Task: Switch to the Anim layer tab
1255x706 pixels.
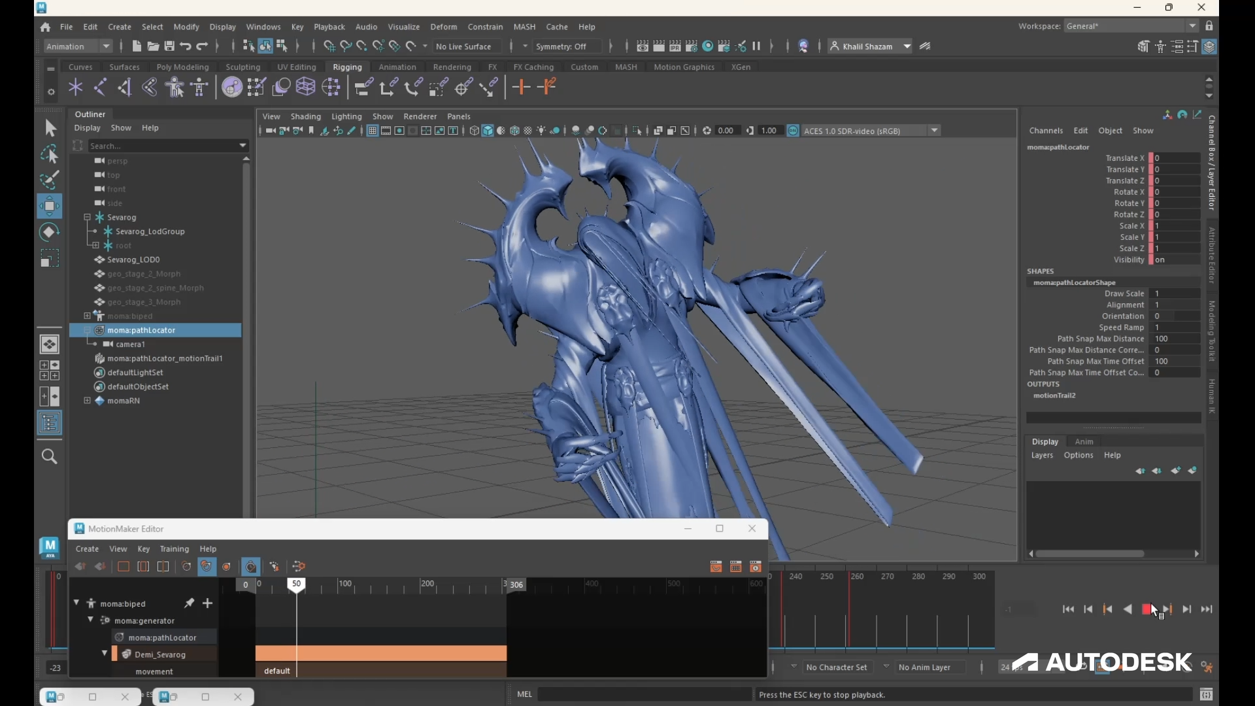Action: (x=1084, y=442)
